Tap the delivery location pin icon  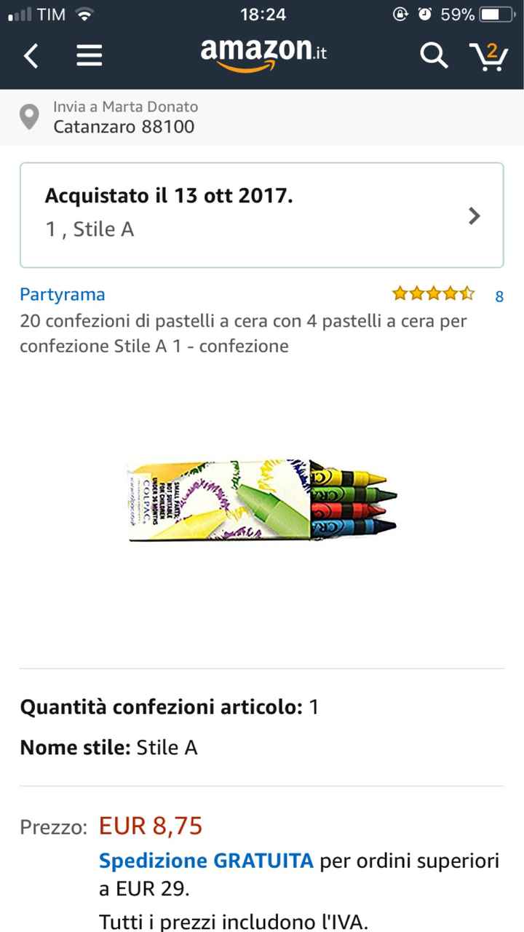29,117
